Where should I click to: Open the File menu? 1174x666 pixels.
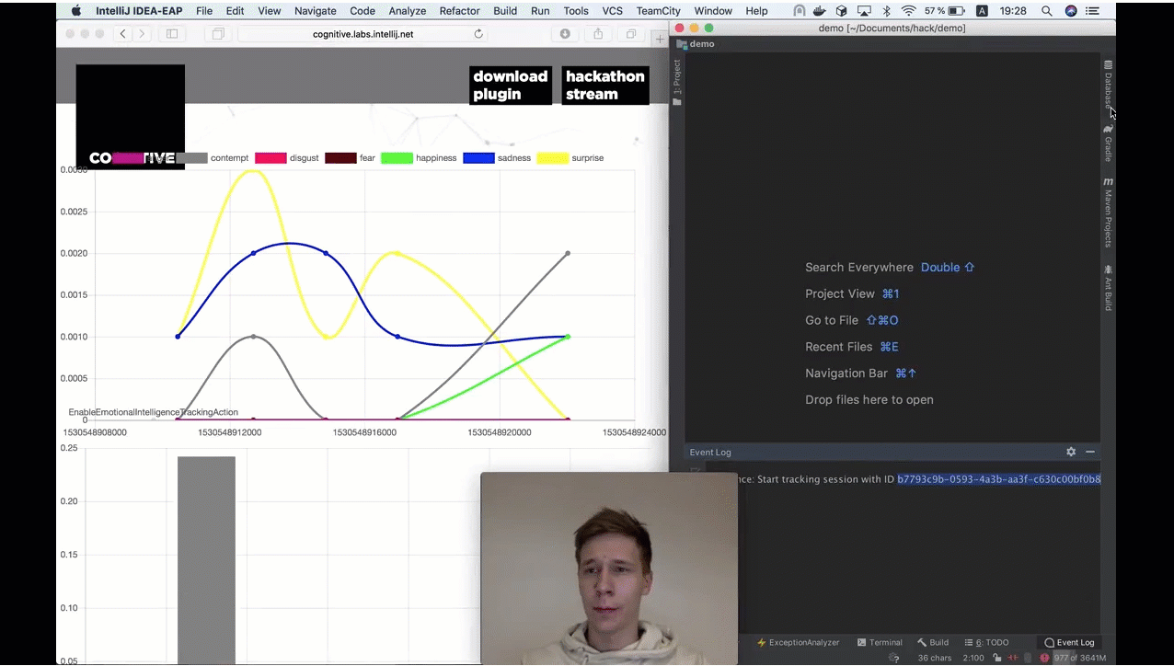click(x=204, y=11)
